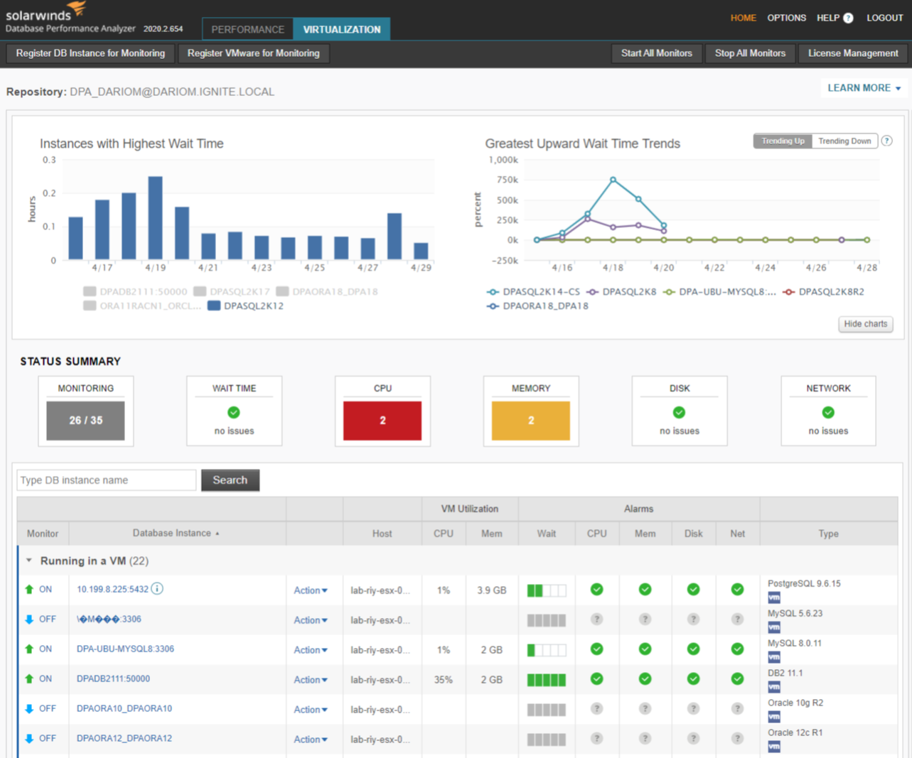Click Start All Monitors button
Image resolution: width=912 pixels, height=758 pixels.
point(656,53)
